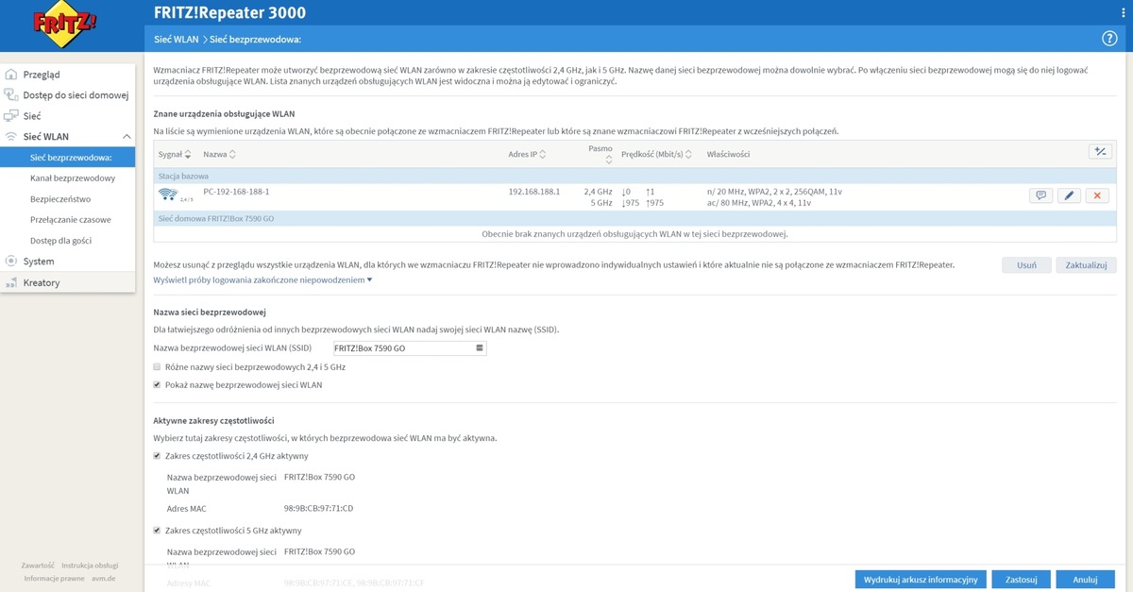This screenshot has height=592, width=1133.
Task: Click the n/ 20 MHz, WPA2 properties text
Action: pos(774,192)
